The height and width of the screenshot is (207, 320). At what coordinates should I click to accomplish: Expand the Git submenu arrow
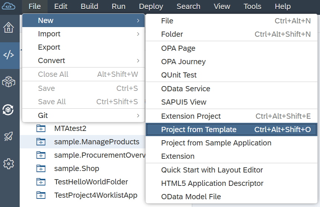138,115
